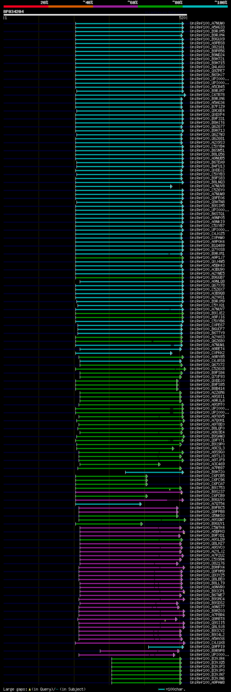The image size is (231, 692).
Task: Open hit UniRef100_A5AG33
Action: pyautogui.click(x=207, y=27)
